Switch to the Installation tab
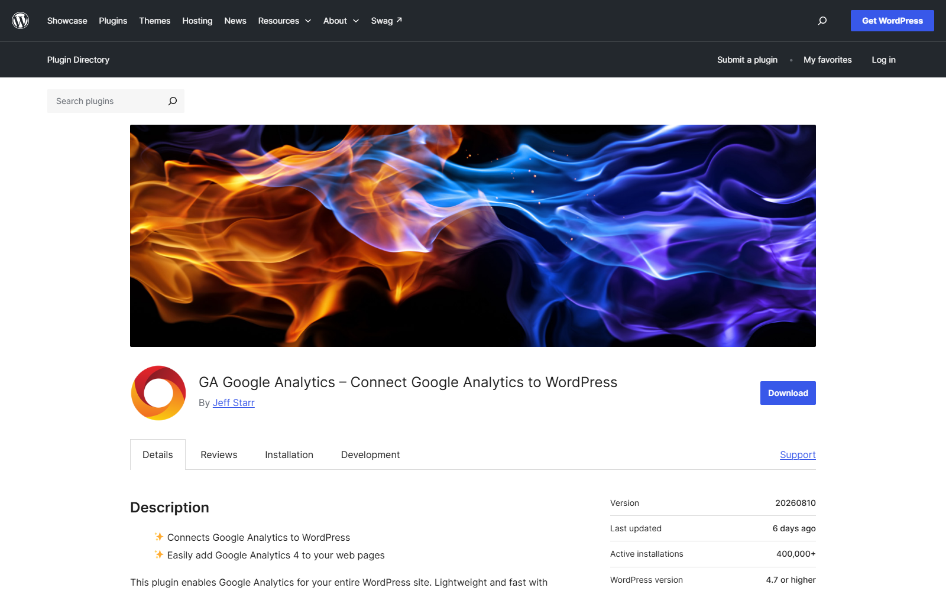 (289, 454)
